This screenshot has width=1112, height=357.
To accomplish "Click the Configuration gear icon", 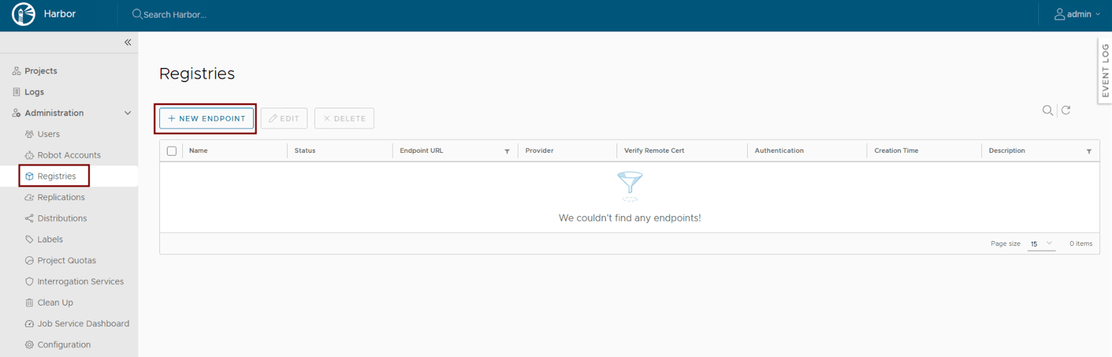I will 29,344.
